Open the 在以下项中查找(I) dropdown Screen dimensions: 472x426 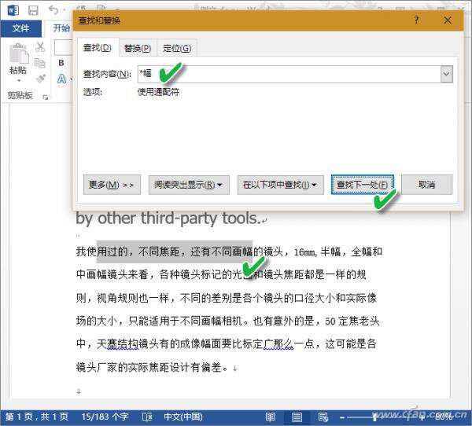[281, 185]
